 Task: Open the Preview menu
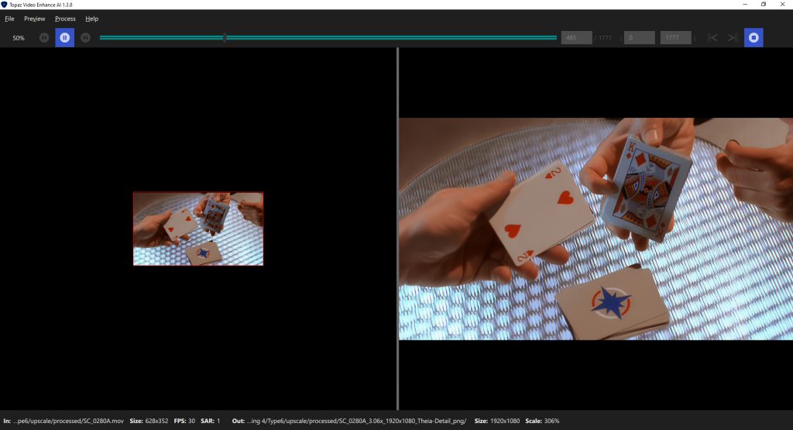pyautogui.click(x=34, y=19)
